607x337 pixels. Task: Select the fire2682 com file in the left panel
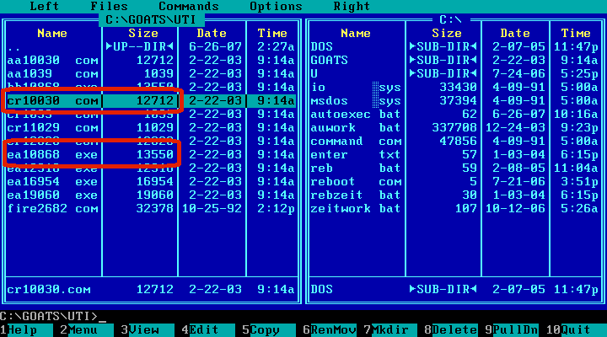tap(52, 209)
